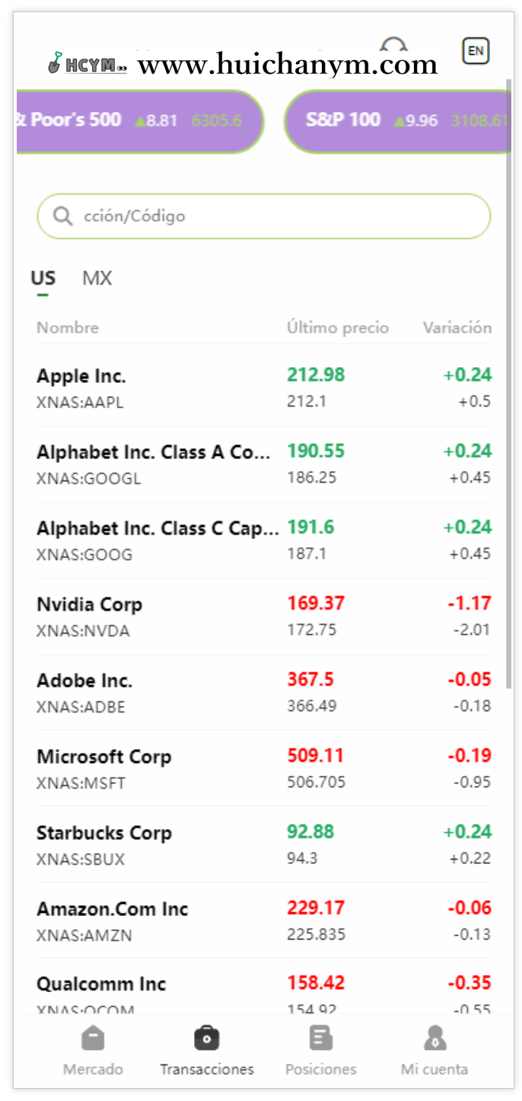Screen dimensions: 522x1101
Task: Go to the Mi cuenta profile icon
Action: tap(434, 1038)
